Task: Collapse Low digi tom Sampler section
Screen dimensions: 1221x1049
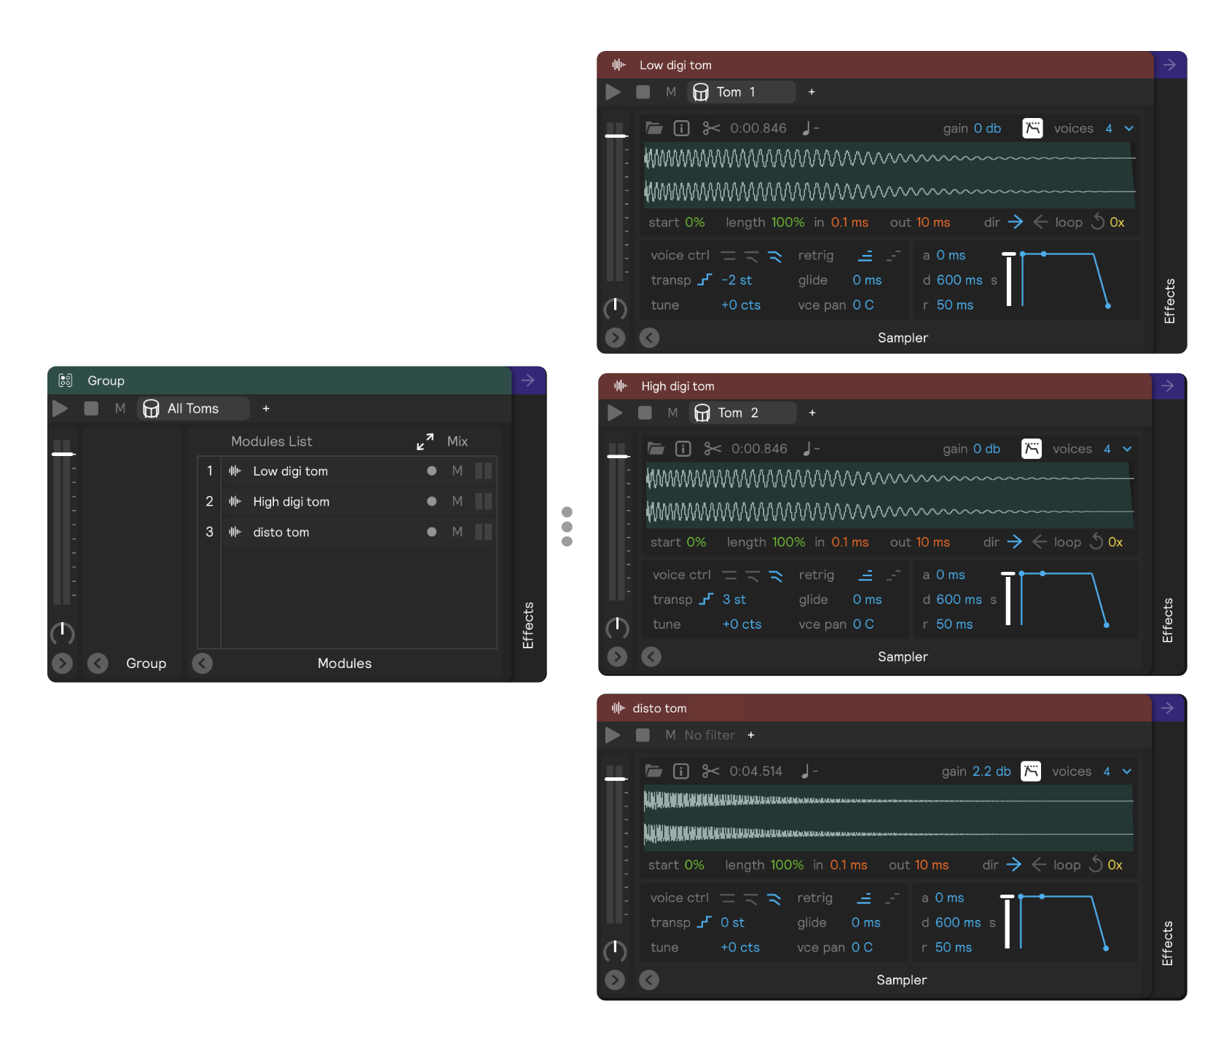Action: pos(649,337)
